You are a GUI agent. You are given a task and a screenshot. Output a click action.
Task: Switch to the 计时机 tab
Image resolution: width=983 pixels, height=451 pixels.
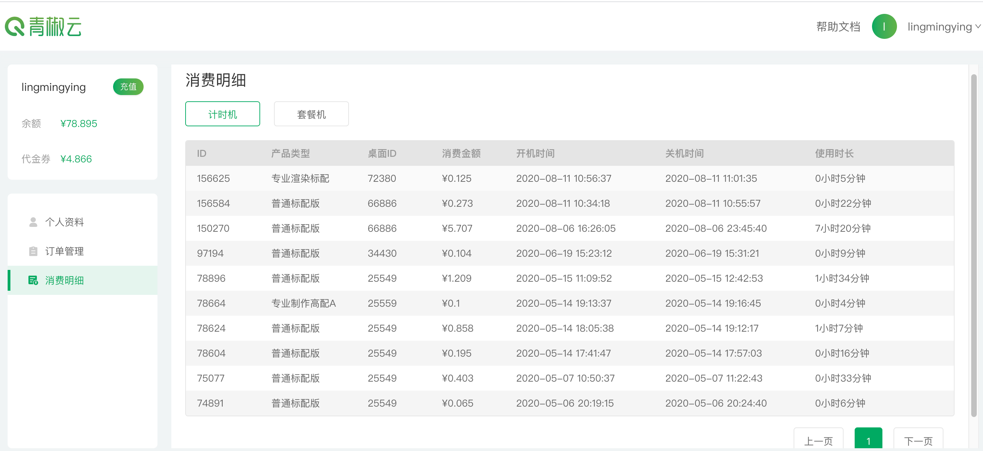point(222,114)
